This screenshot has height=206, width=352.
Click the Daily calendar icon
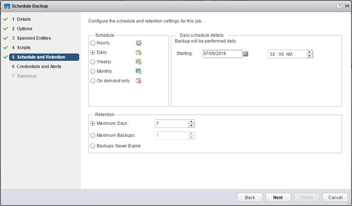pyautogui.click(x=139, y=53)
